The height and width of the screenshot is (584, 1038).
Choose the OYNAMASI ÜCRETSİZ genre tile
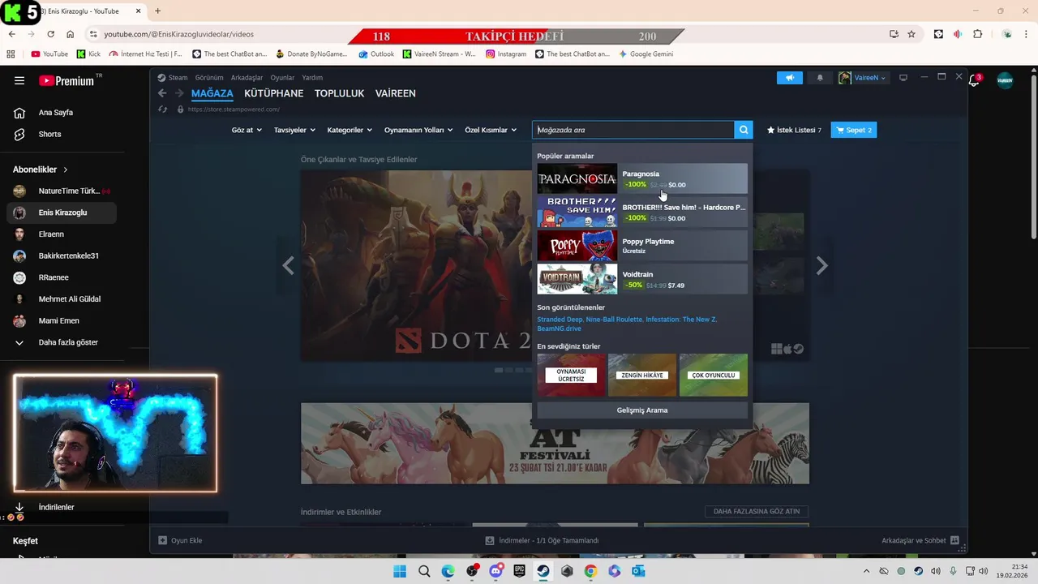click(x=571, y=376)
